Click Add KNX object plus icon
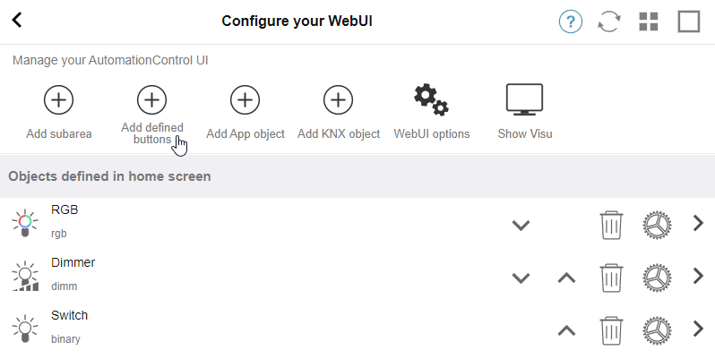Viewport: 715px width, 359px height. click(x=338, y=99)
